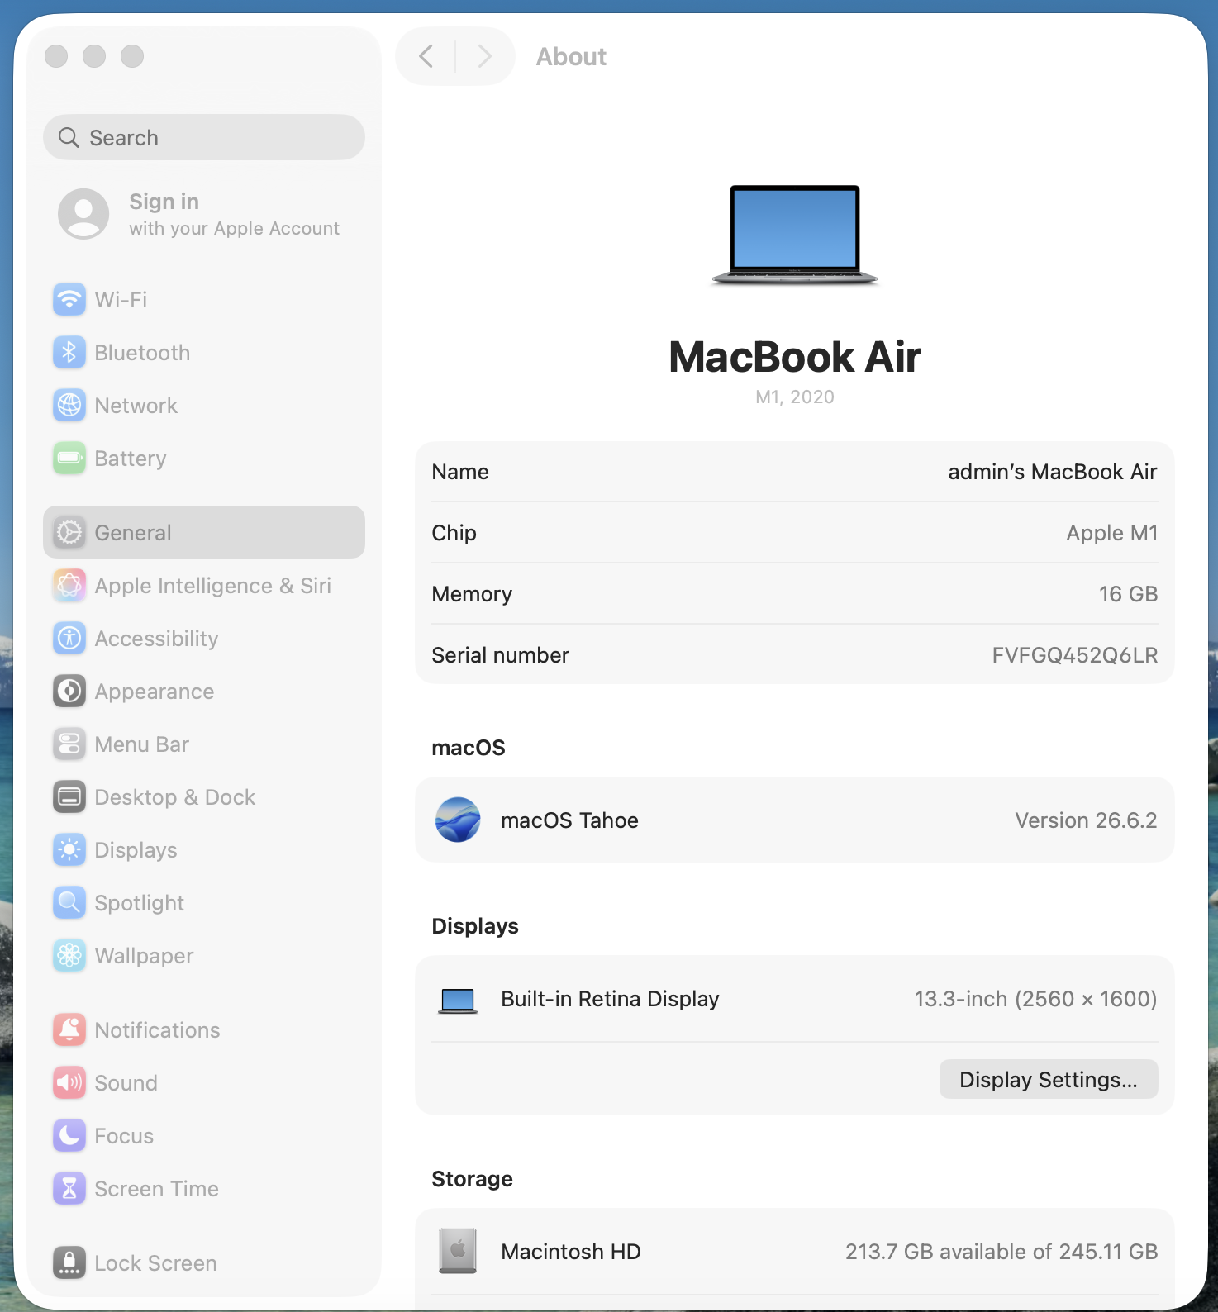Select Network label in sidebar
Viewport: 1218px width, 1312px height.
[136, 406]
